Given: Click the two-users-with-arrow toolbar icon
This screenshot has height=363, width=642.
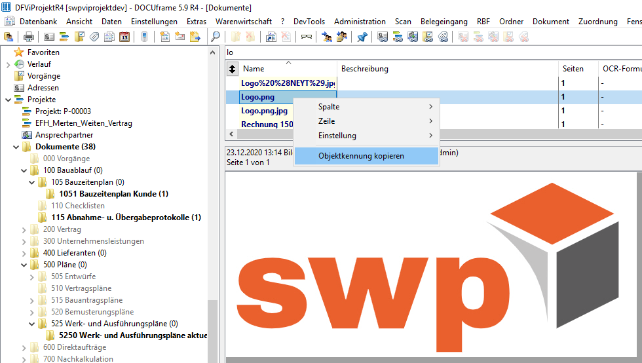Looking at the screenshot, I should (327, 37).
